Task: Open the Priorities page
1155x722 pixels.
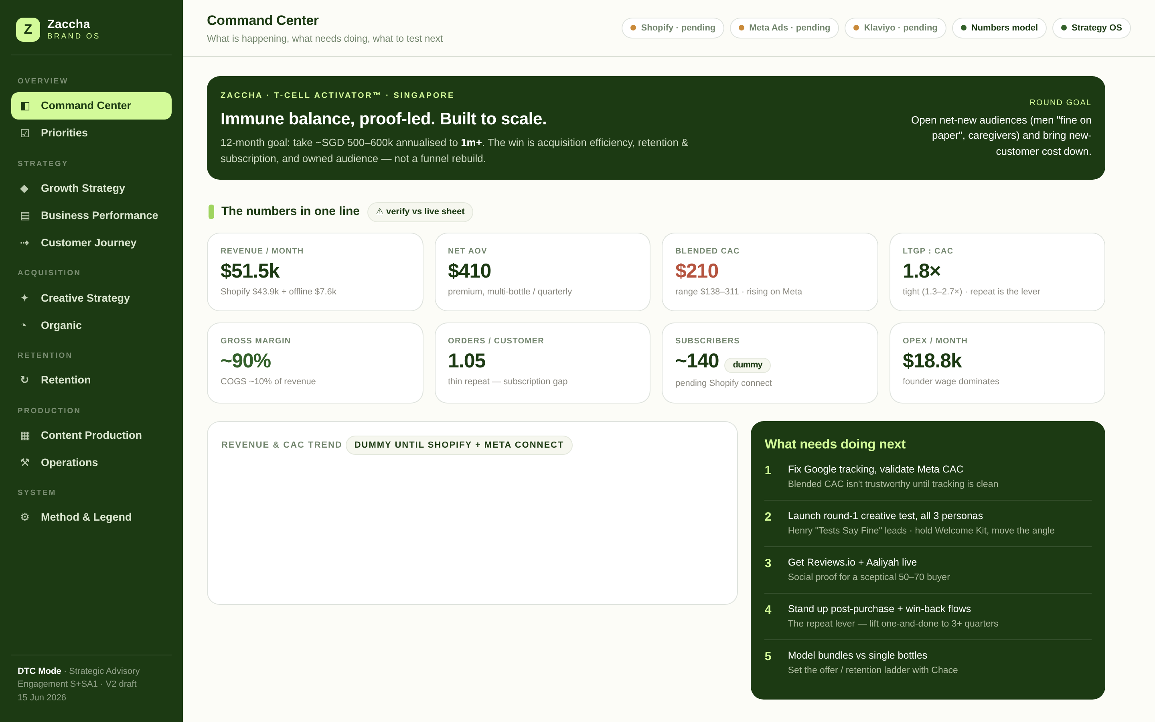Action: tap(91, 133)
